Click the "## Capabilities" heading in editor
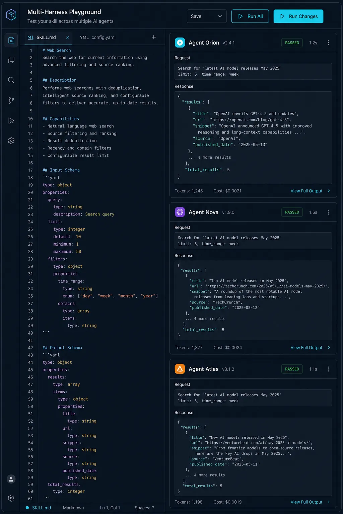The height and width of the screenshot is (514, 343). tap(61, 119)
